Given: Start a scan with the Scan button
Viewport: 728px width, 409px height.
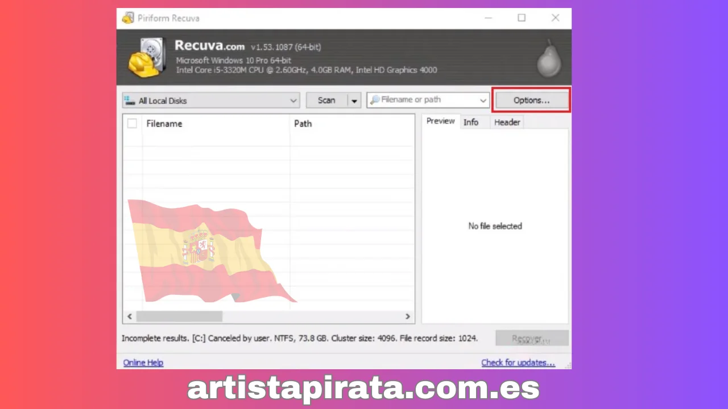Looking at the screenshot, I should (x=326, y=101).
